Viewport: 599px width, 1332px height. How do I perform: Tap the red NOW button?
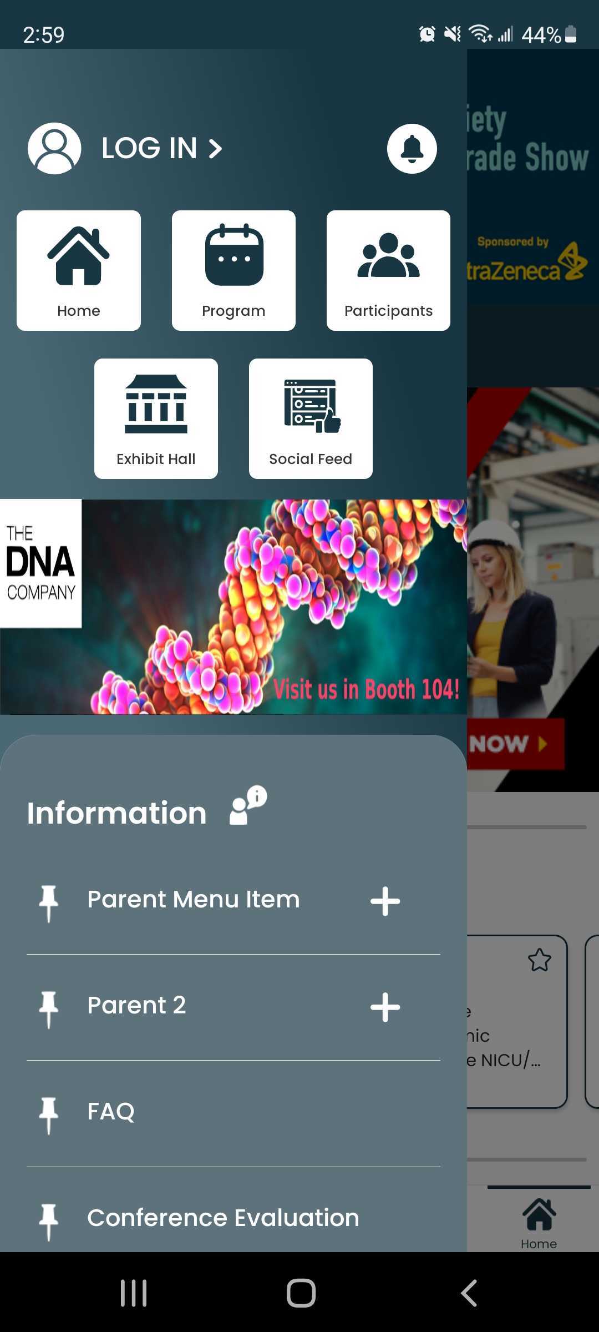pos(515,744)
